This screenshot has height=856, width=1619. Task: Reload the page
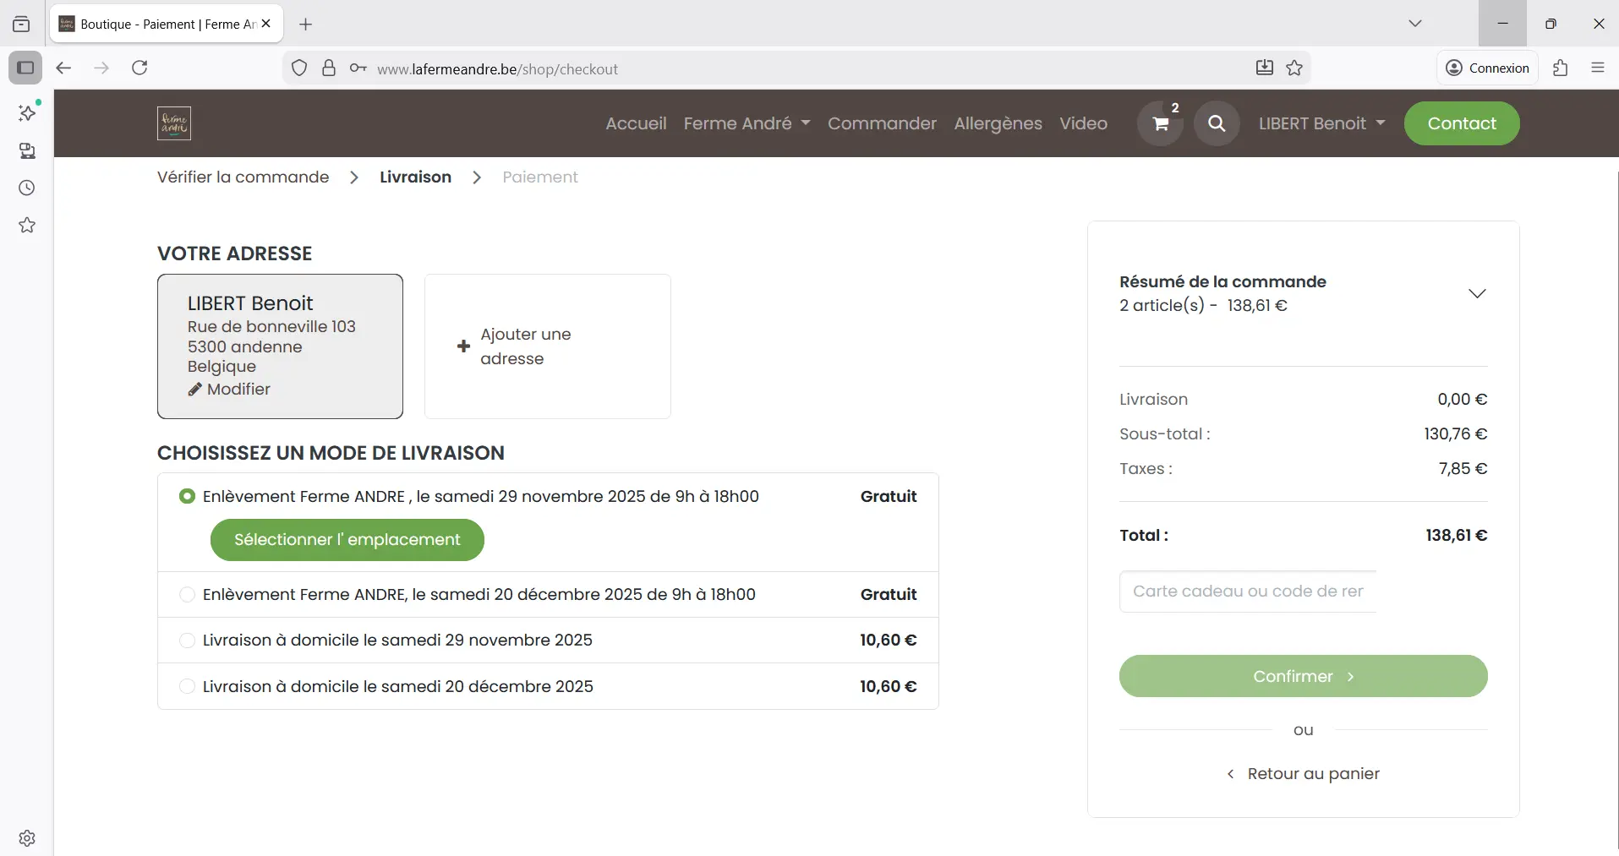point(140,68)
